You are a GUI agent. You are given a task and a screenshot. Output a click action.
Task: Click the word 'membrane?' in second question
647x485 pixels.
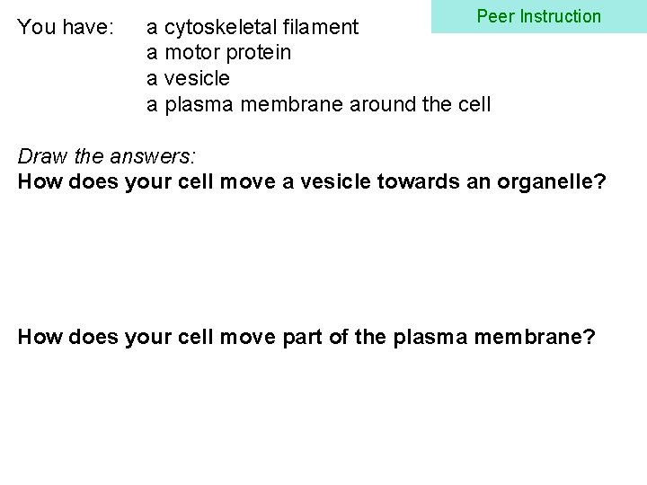pyautogui.click(x=535, y=338)
